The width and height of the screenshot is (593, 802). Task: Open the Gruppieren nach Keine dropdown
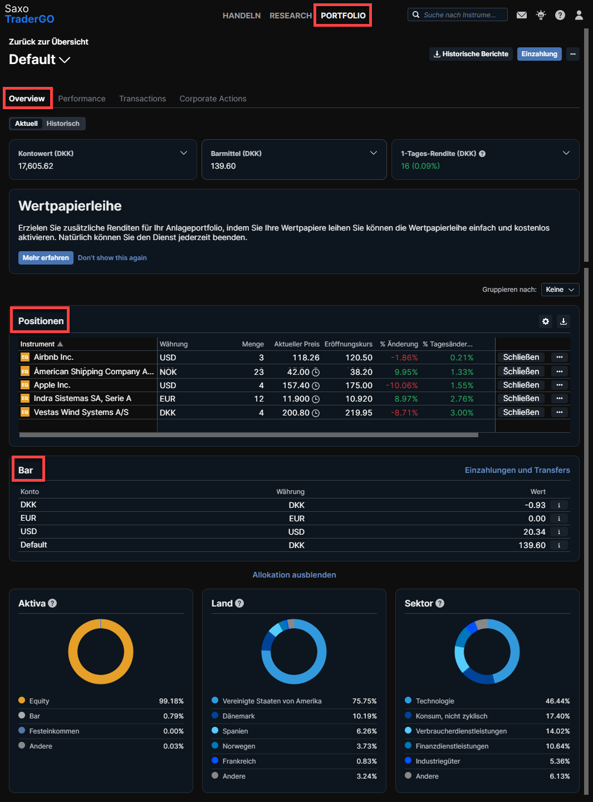tap(560, 290)
